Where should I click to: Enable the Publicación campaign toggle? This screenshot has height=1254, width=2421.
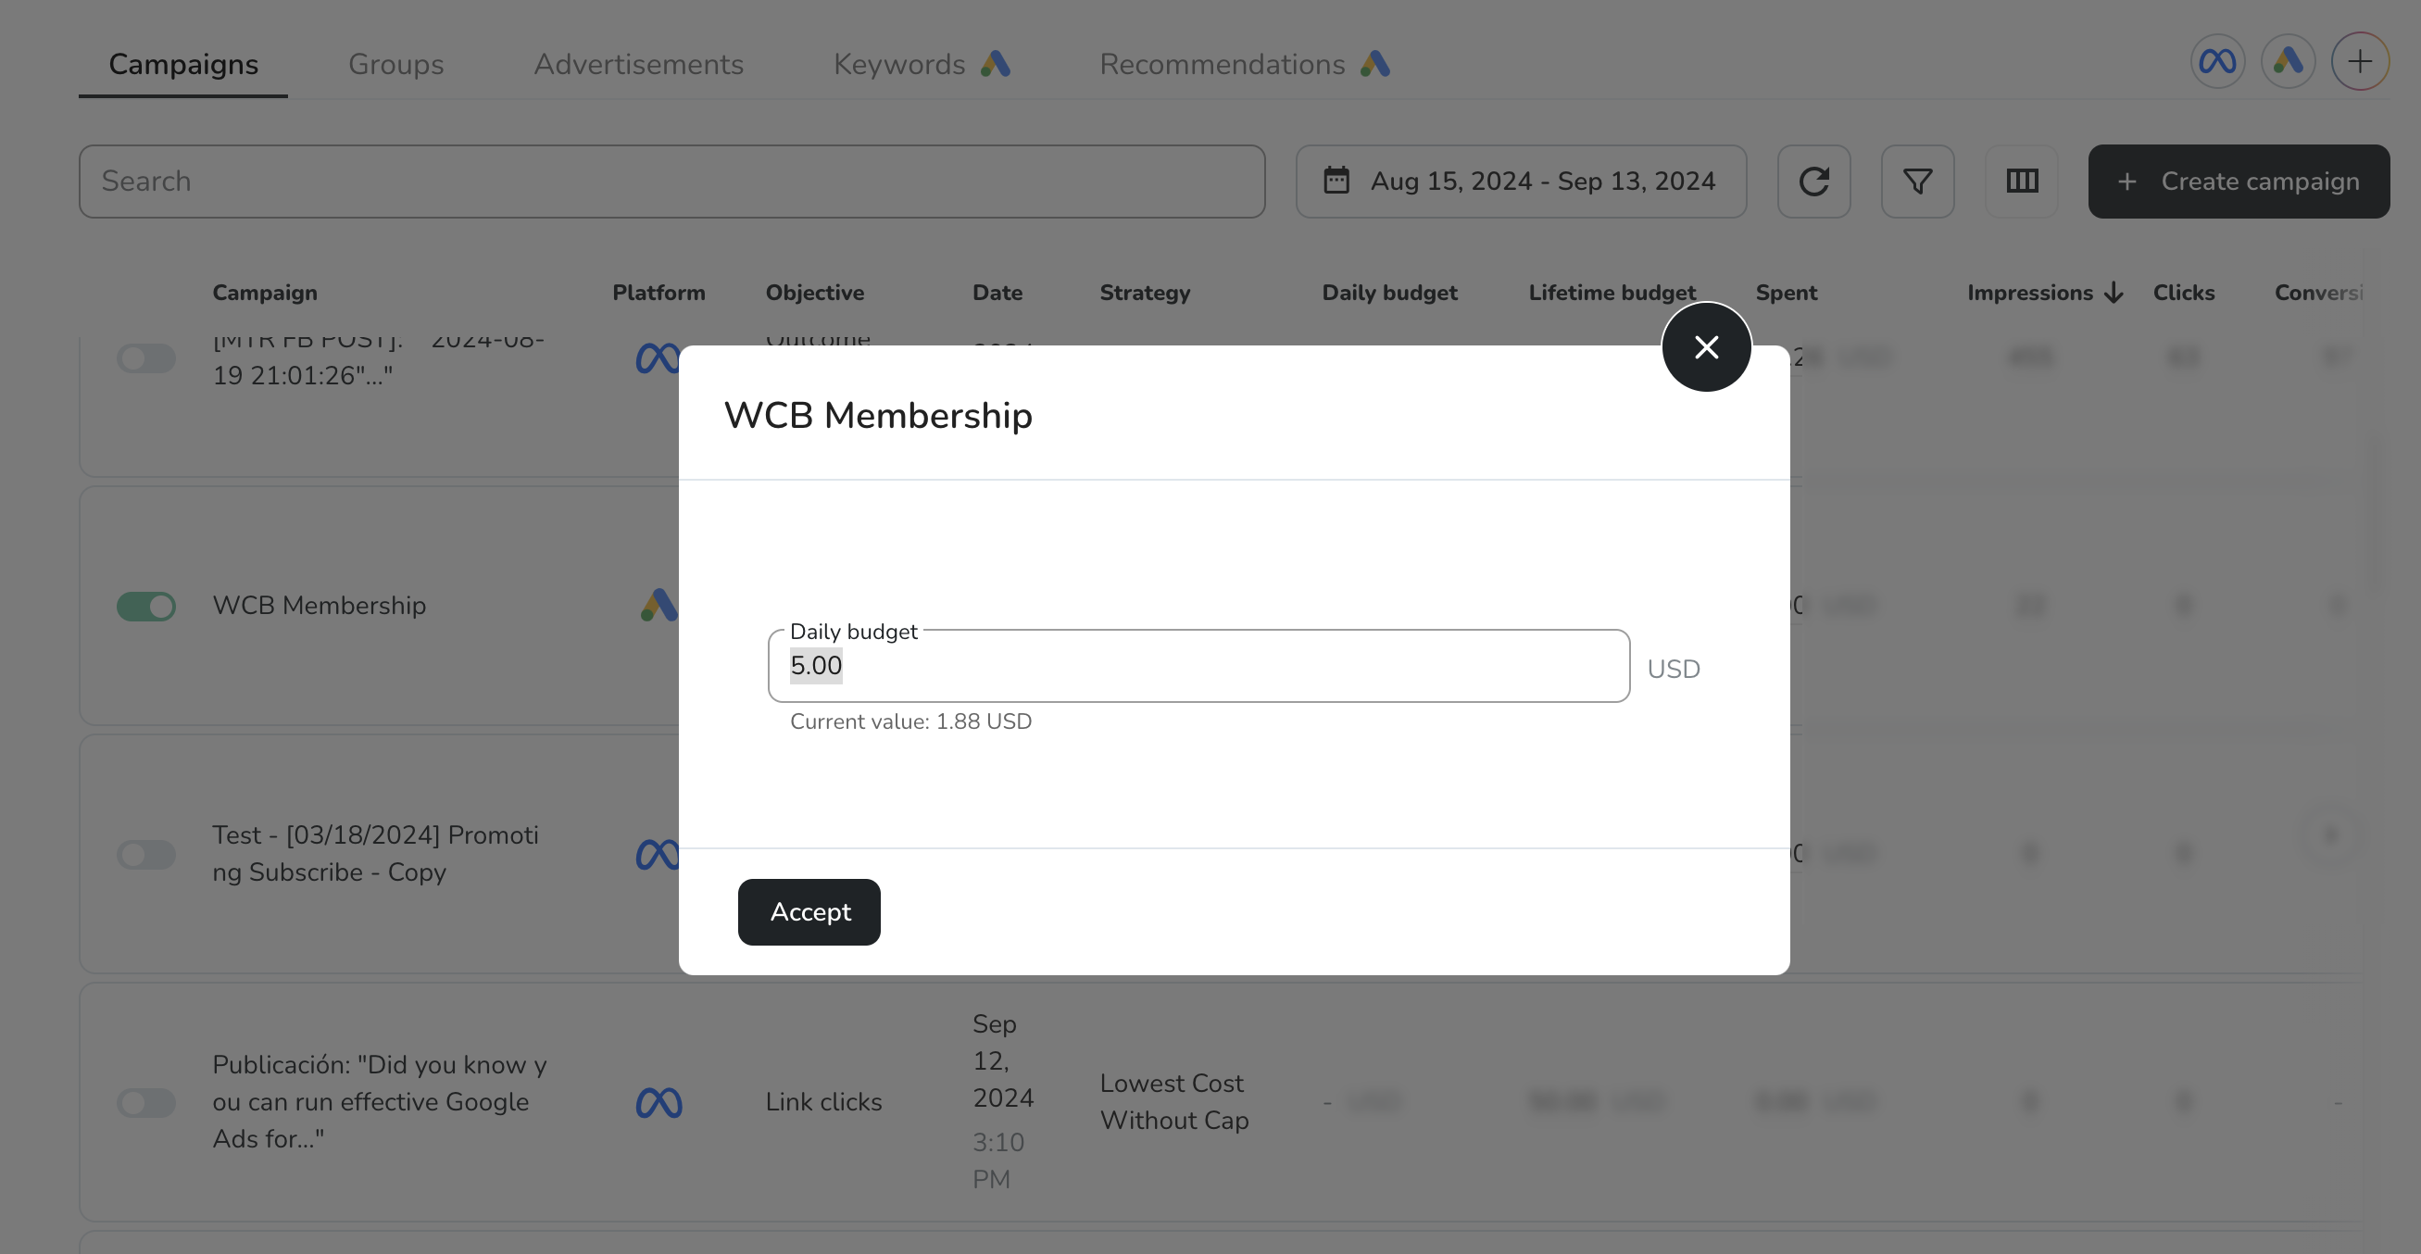(145, 1103)
